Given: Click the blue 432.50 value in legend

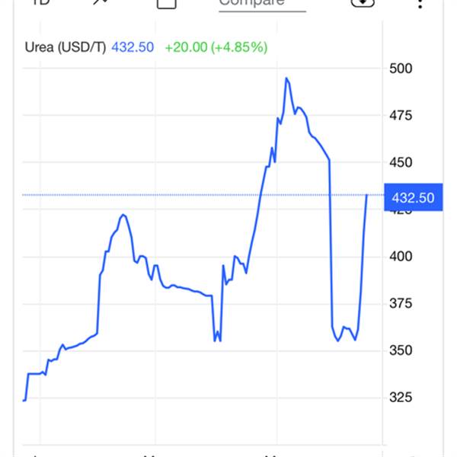Looking at the screenshot, I should tap(133, 47).
